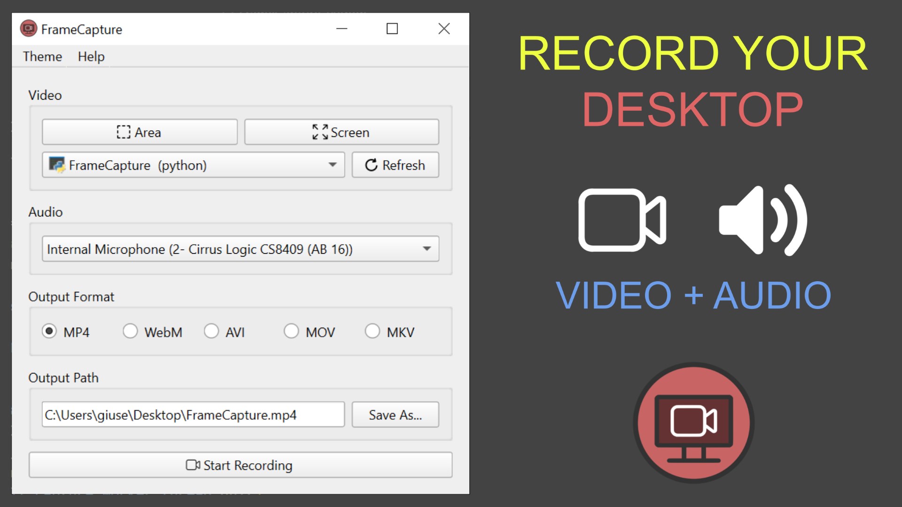This screenshot has height=507, width=902.
Task: Click the fullscreen arrows Screen button
Action: (342, 132)
